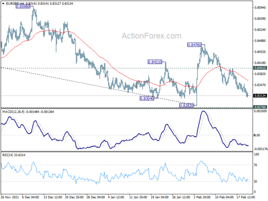This screenshot has width=268, height=201.
Task: Click the RSI 100 scale label
Action: (x=256, y=155)
